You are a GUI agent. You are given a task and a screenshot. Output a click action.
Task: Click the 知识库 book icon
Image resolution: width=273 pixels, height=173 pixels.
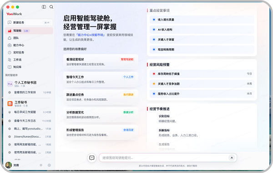[x=10, y=67]
